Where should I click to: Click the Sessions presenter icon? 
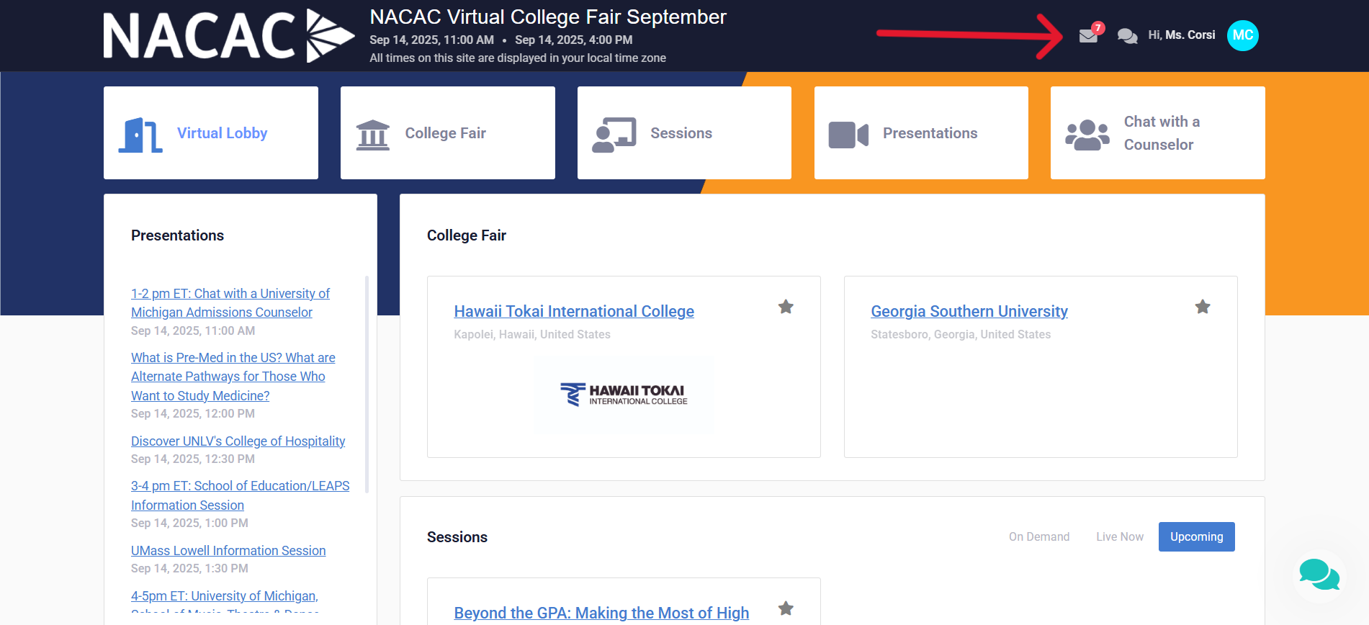614,135
